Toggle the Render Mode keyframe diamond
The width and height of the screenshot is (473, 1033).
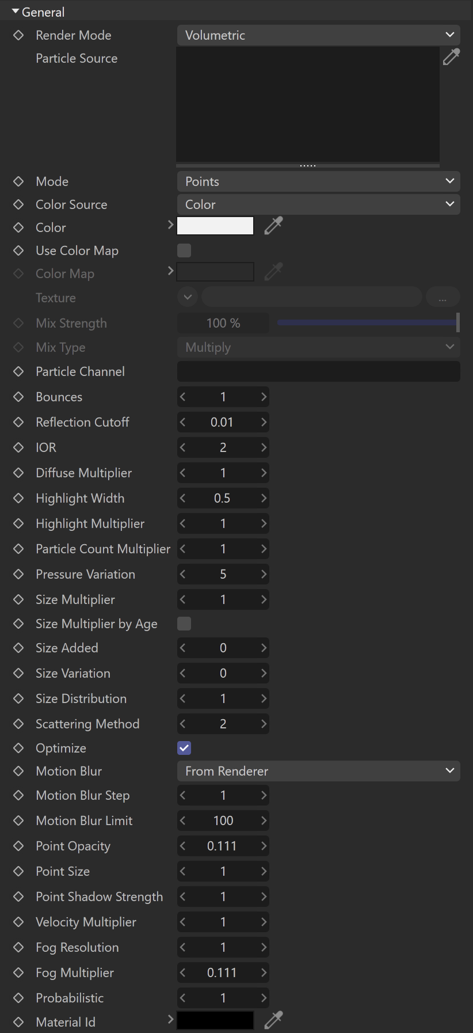coord(18,35)
